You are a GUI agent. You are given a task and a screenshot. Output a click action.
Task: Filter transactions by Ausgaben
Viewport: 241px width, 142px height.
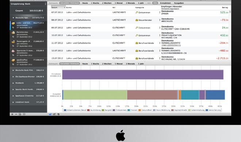(179, 3)
